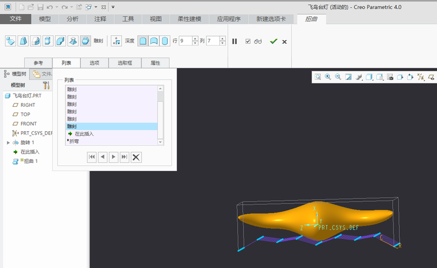This screenshot has width=437, height=268.
Task: Switch to the 新建选项卡 ribbon tab
Action: (271, 19)
